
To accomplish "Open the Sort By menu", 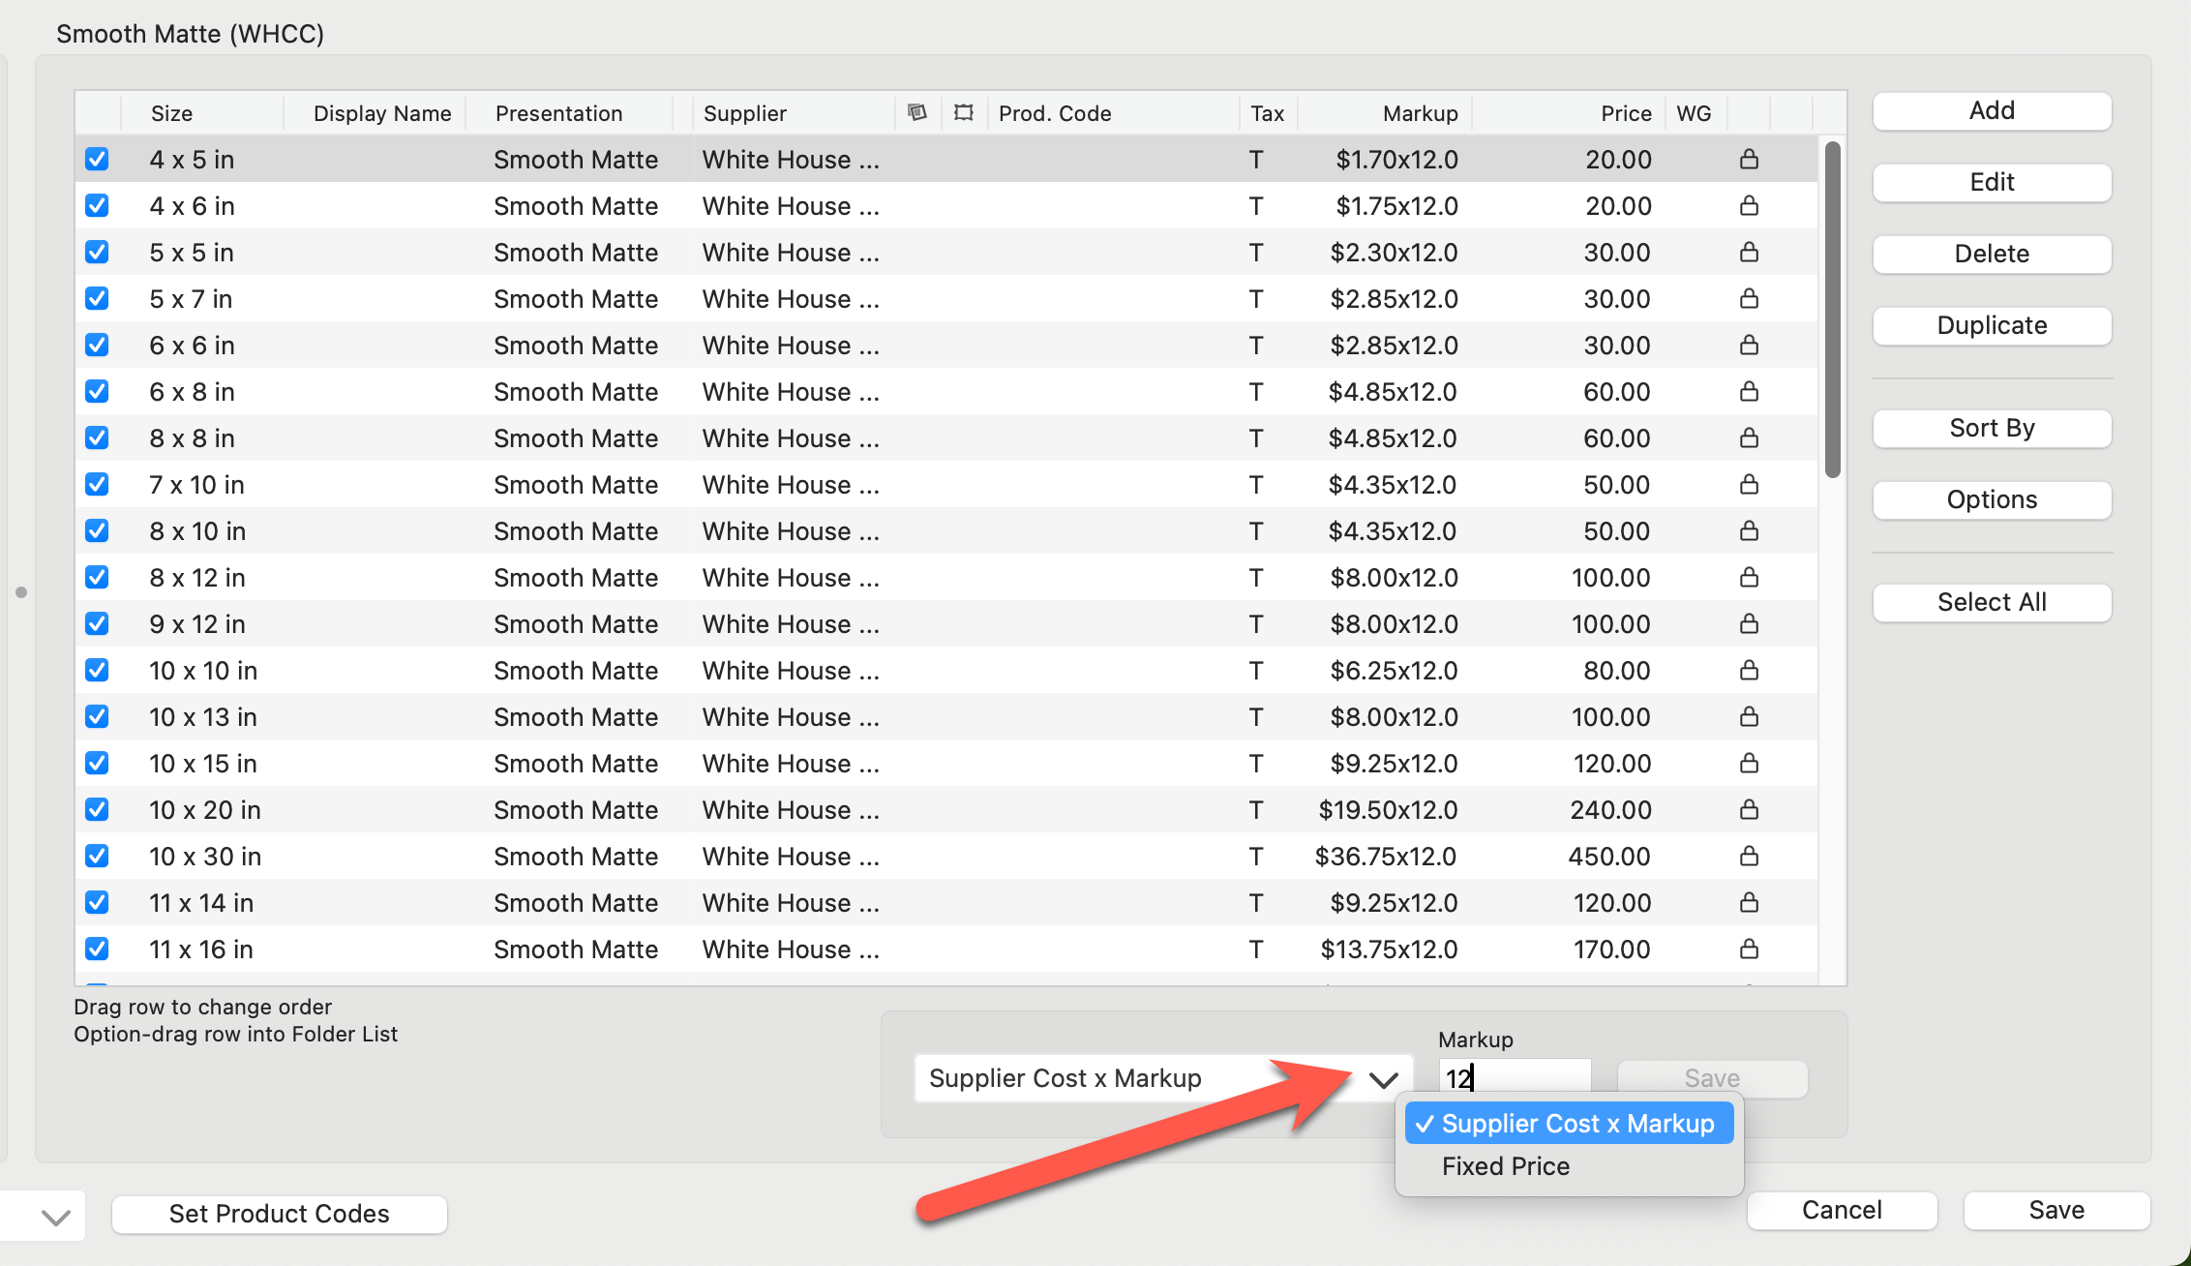I will pos(1992,428).
